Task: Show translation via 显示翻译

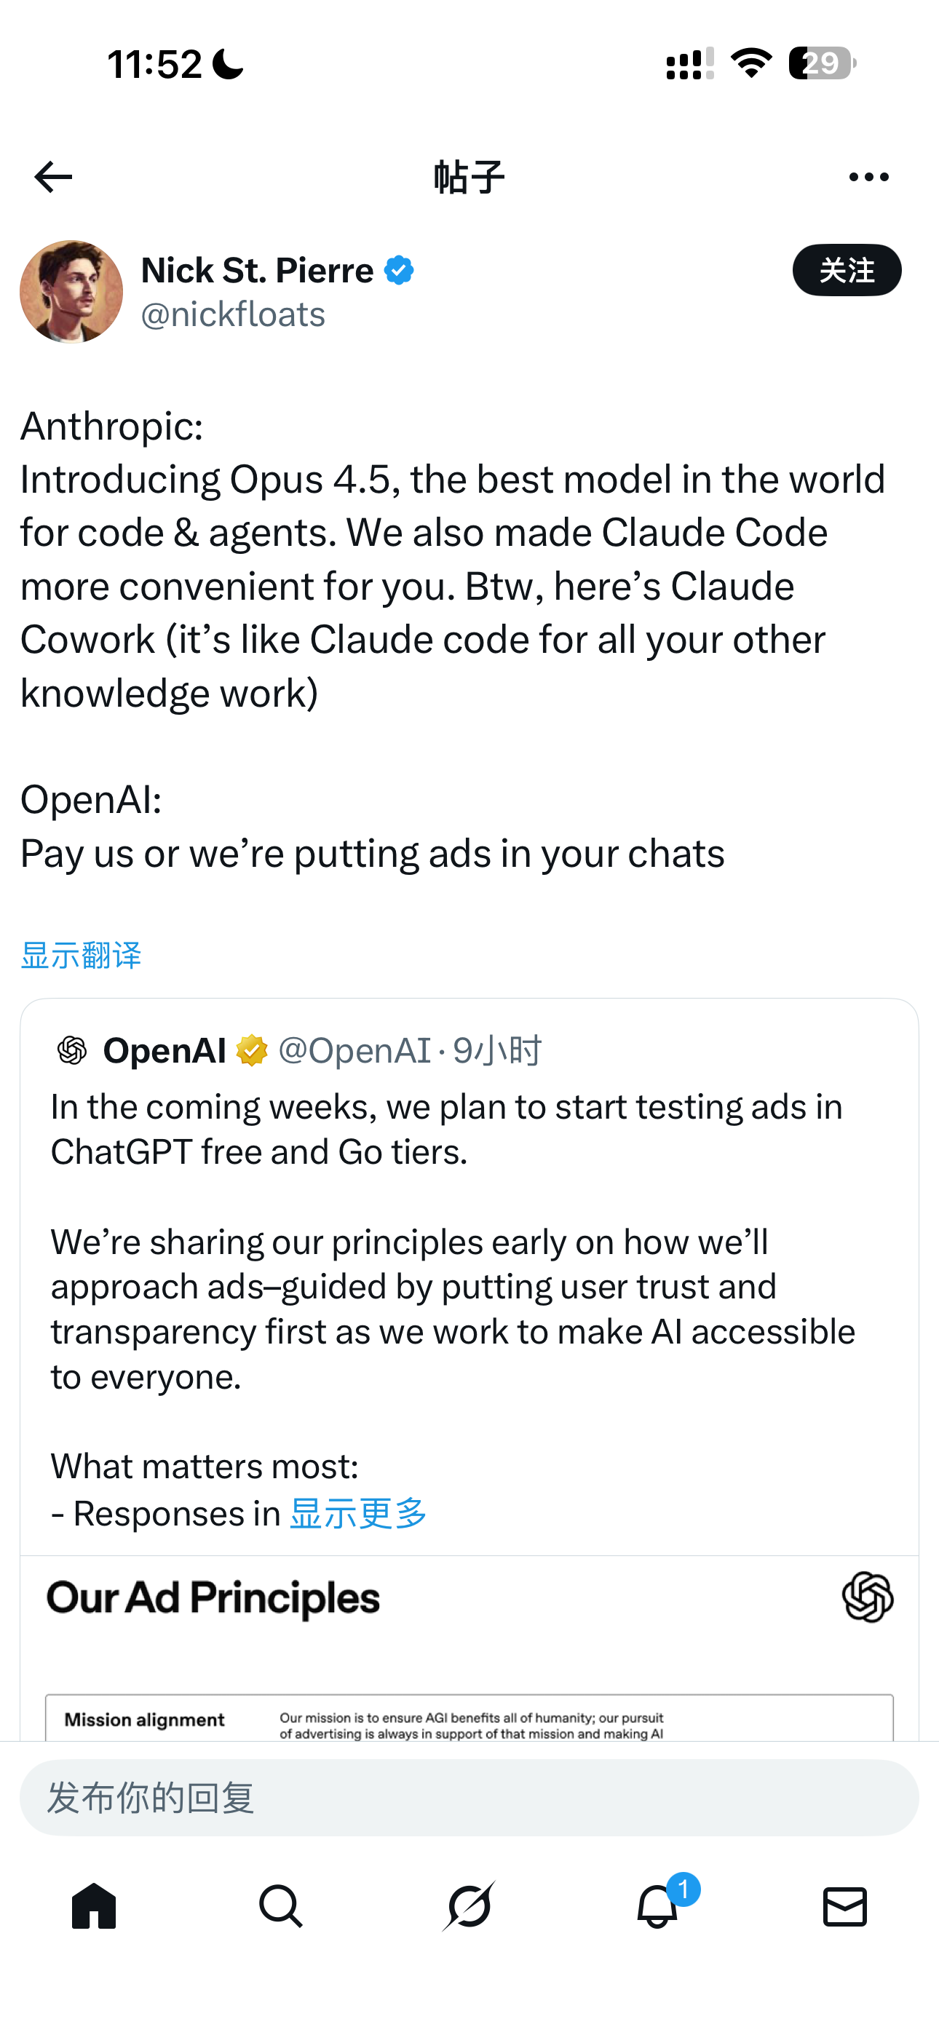Action: pyautogui.click(x=82, y=955)
